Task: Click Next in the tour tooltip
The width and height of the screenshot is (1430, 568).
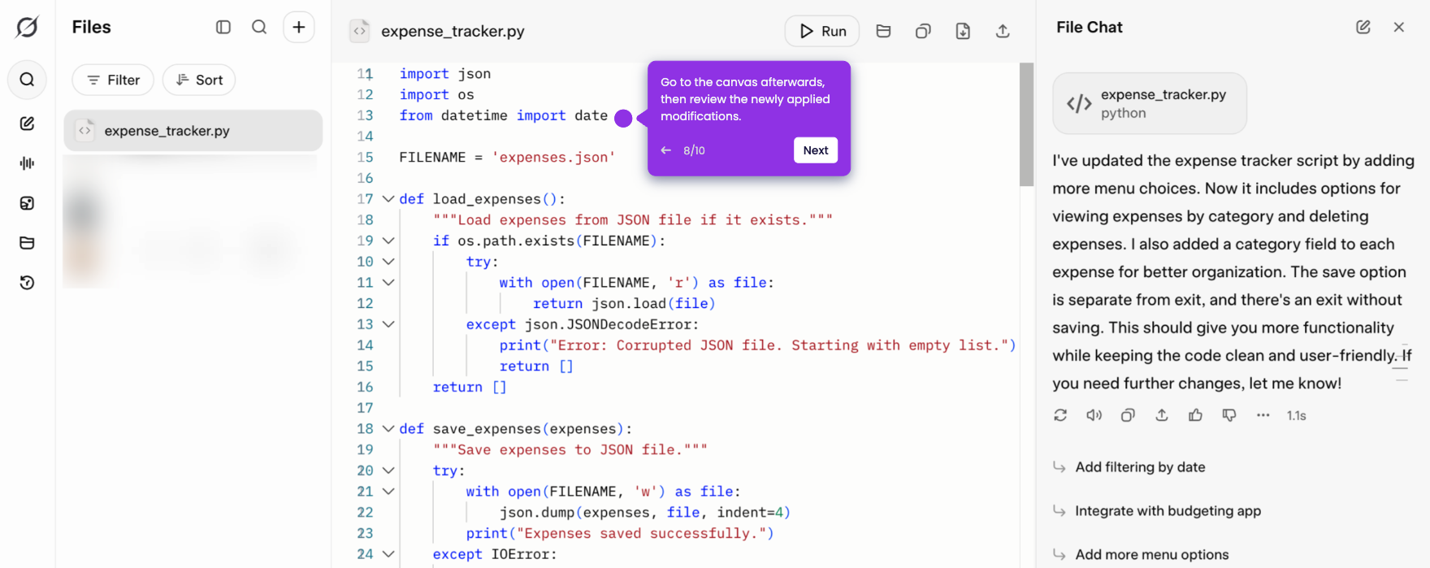Action: [x=816, y=150]
